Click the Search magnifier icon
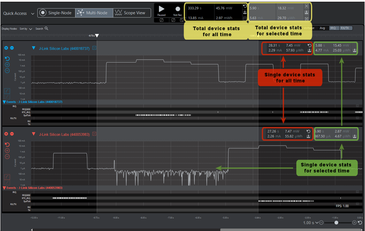The image size is (365, 231). 46,28
